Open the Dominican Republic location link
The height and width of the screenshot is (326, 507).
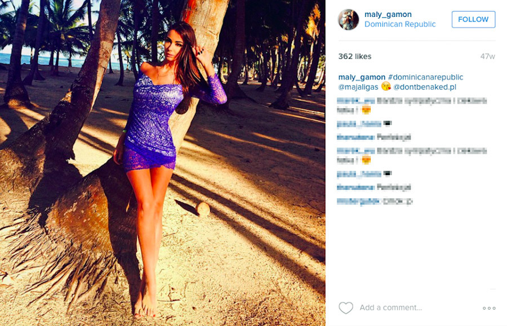pyautogui.click(x=400, y=24)
